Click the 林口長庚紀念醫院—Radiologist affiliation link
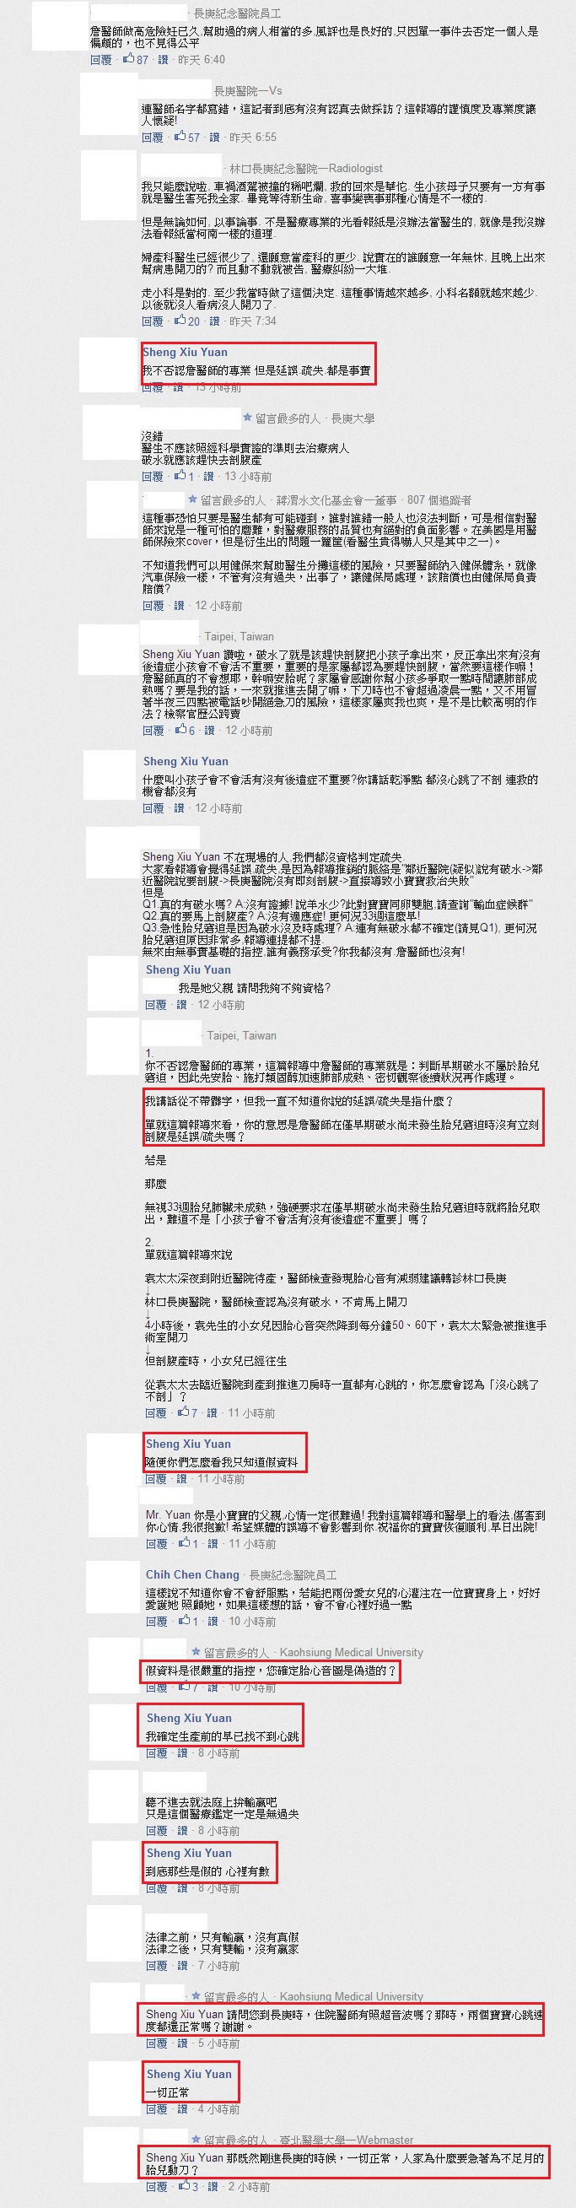 [x=306, y=169]
